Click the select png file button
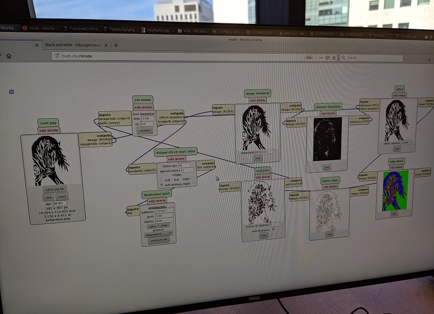This screenshot has height=314, width=434. point(54,190)
